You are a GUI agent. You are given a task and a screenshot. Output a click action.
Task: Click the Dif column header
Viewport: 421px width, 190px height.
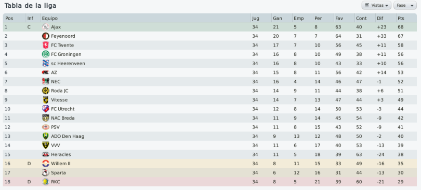point(386,18)
